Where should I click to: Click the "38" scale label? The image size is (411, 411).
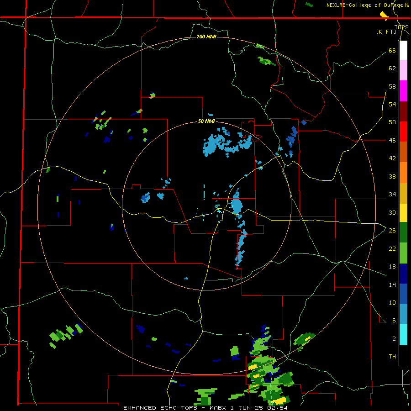392,176
